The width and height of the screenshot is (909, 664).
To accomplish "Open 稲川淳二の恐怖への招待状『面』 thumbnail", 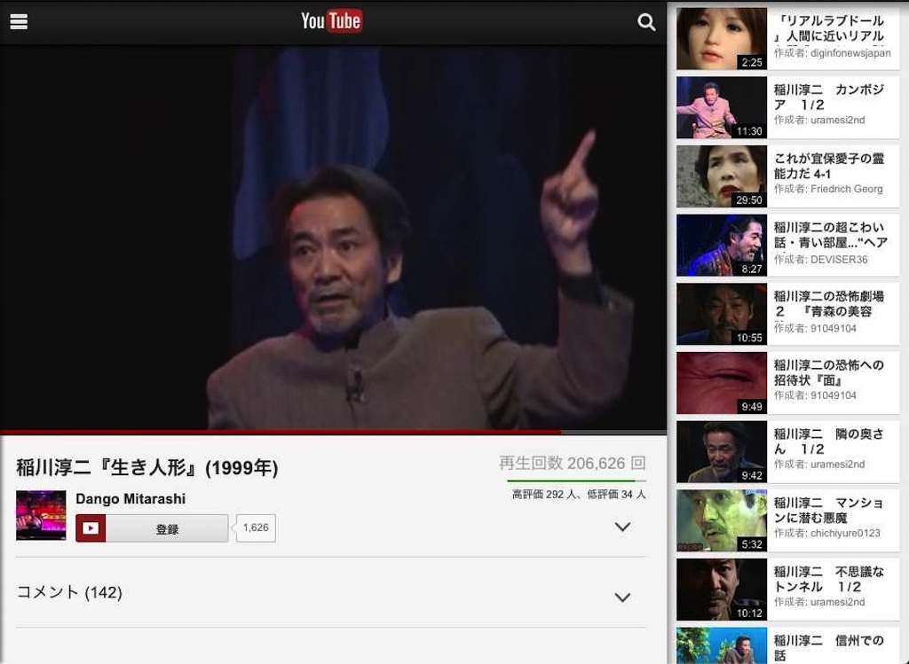I will pos(722,383).
